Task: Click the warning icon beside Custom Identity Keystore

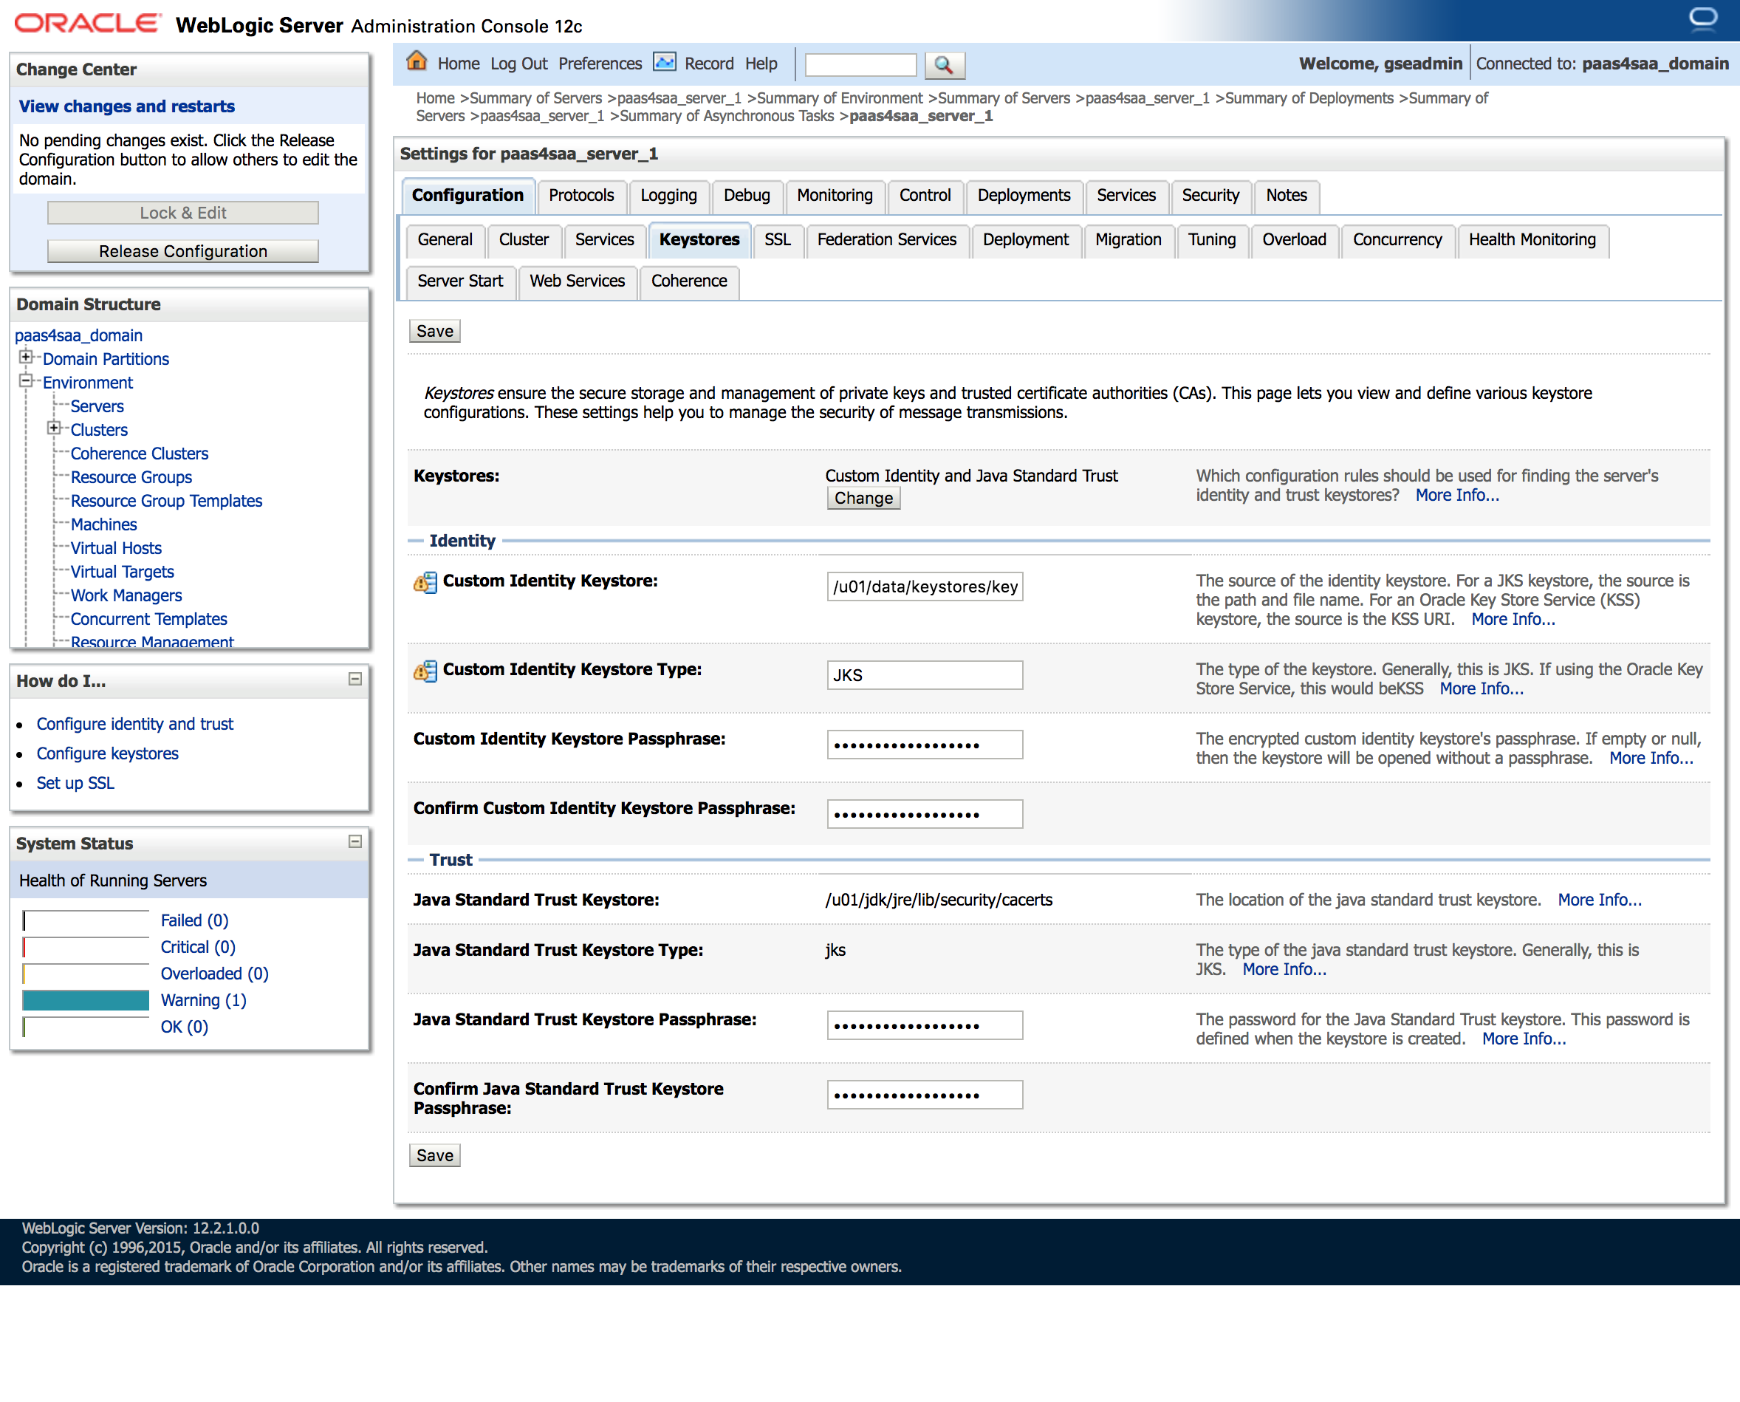Action: [425, 581]
